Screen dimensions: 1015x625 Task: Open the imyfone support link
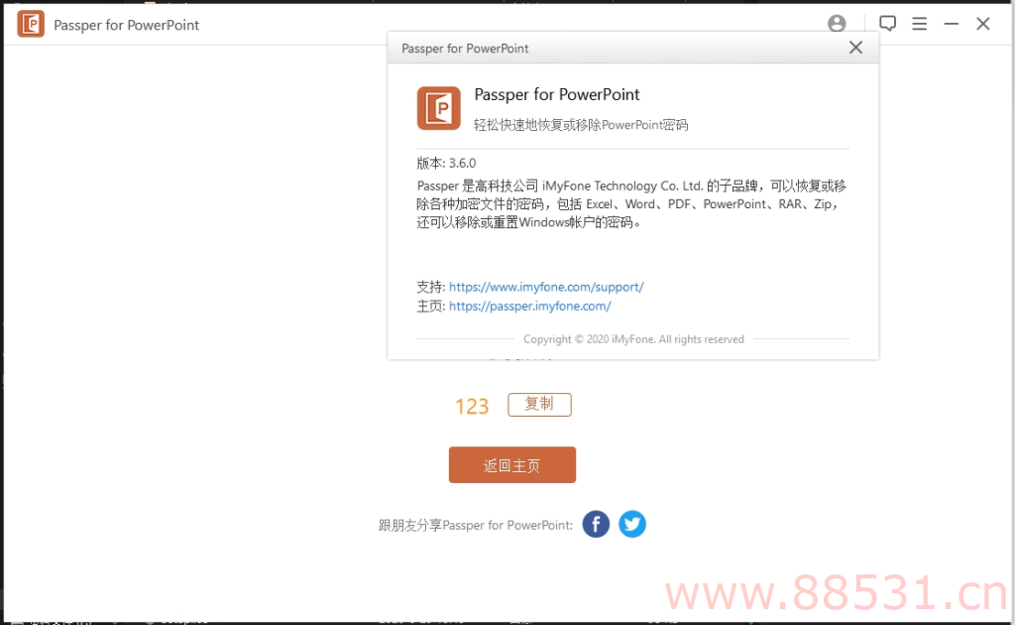point(546,287)
